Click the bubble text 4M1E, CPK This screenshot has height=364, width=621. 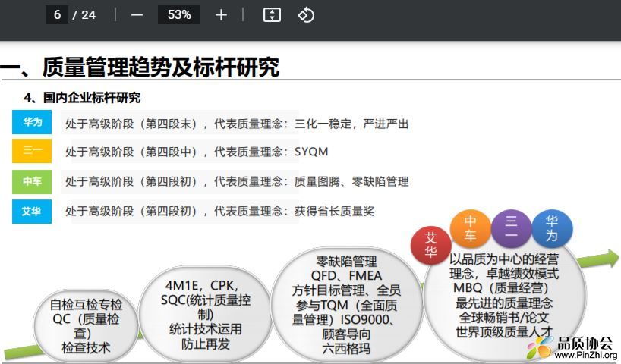coord(202,285)
